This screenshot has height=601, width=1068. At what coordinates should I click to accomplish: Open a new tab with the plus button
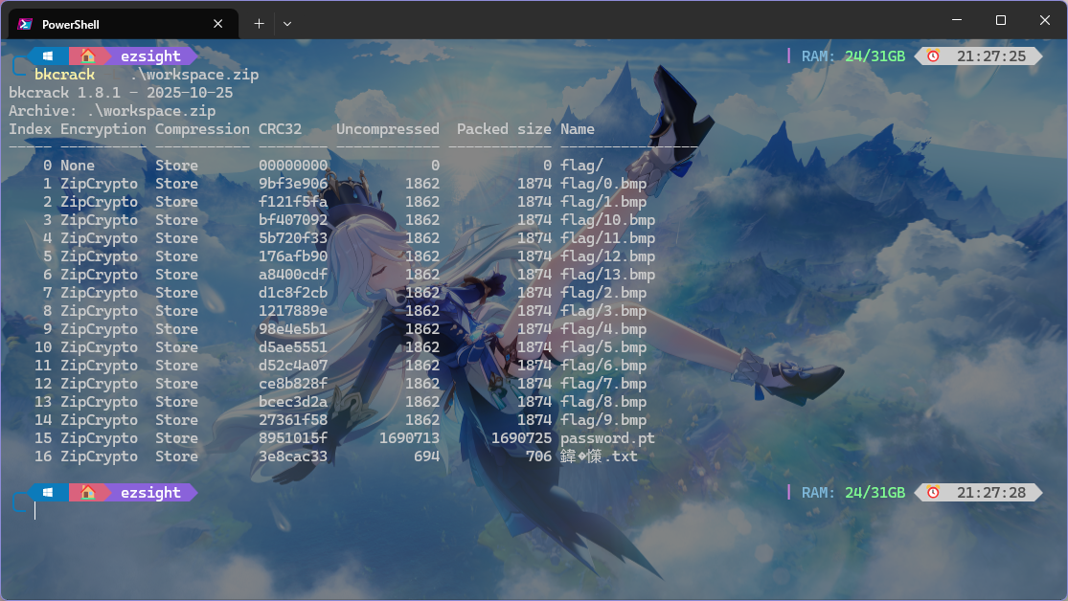259,24
